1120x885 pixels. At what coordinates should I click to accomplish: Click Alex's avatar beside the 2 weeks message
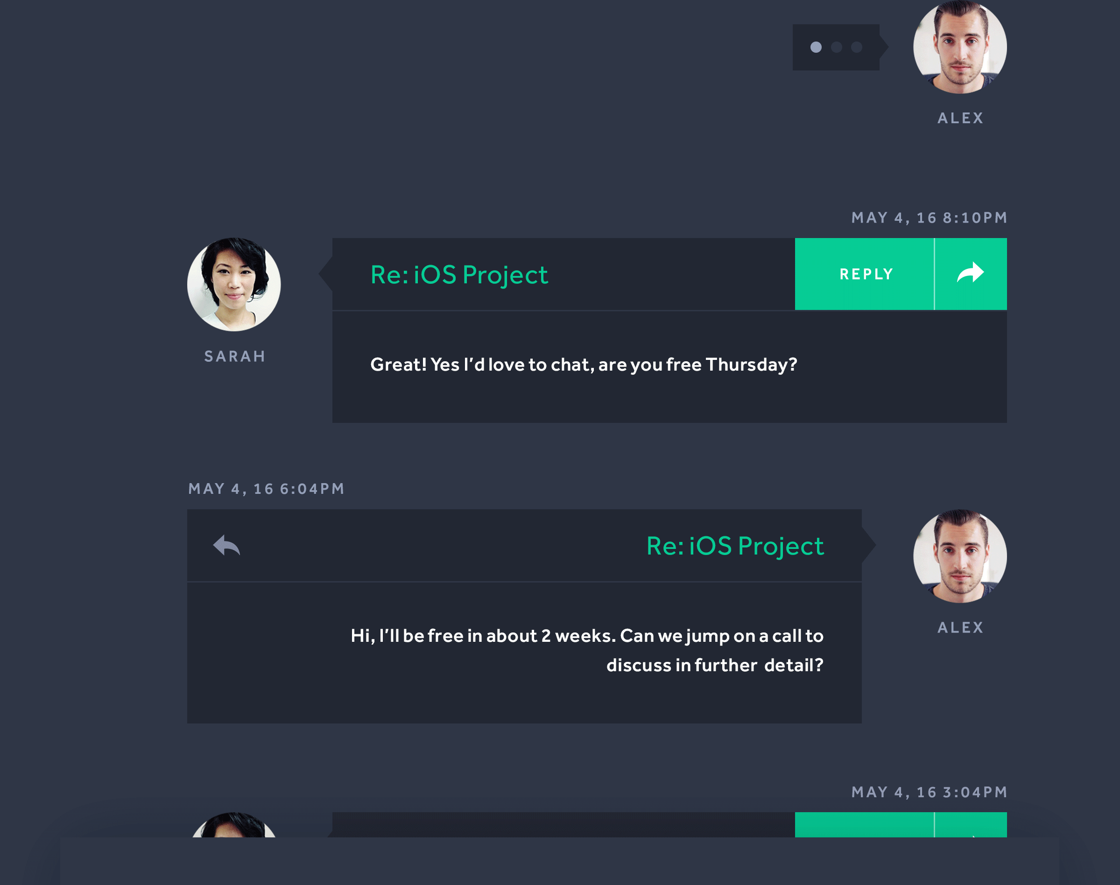(x=960, y=556)
